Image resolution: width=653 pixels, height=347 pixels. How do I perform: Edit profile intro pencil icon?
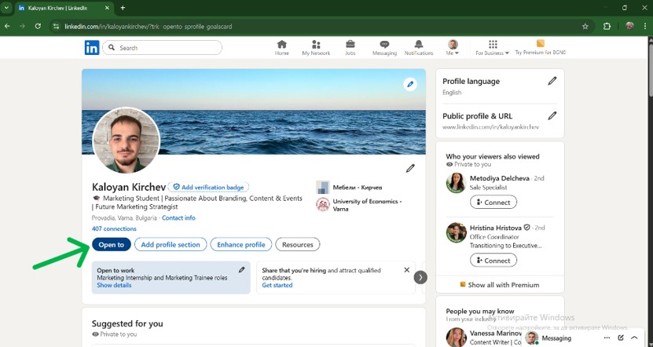[410, 168]
